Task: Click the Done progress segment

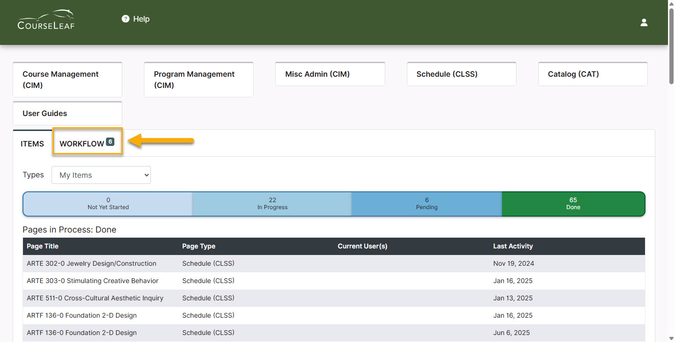Action: click(x=573, y=204)
